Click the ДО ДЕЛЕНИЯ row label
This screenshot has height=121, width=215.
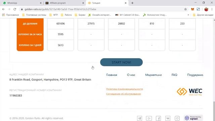pos(30,24)
